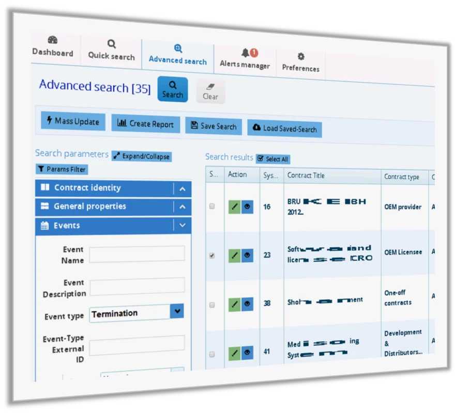
Task: Focus the Event Description input field
Action: [137, 287]
